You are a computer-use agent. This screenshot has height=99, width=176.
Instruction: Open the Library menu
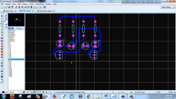click(x=25, y=4)
